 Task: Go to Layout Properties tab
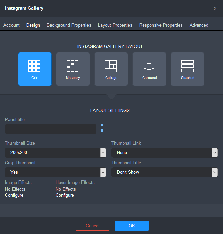point(115,25)
